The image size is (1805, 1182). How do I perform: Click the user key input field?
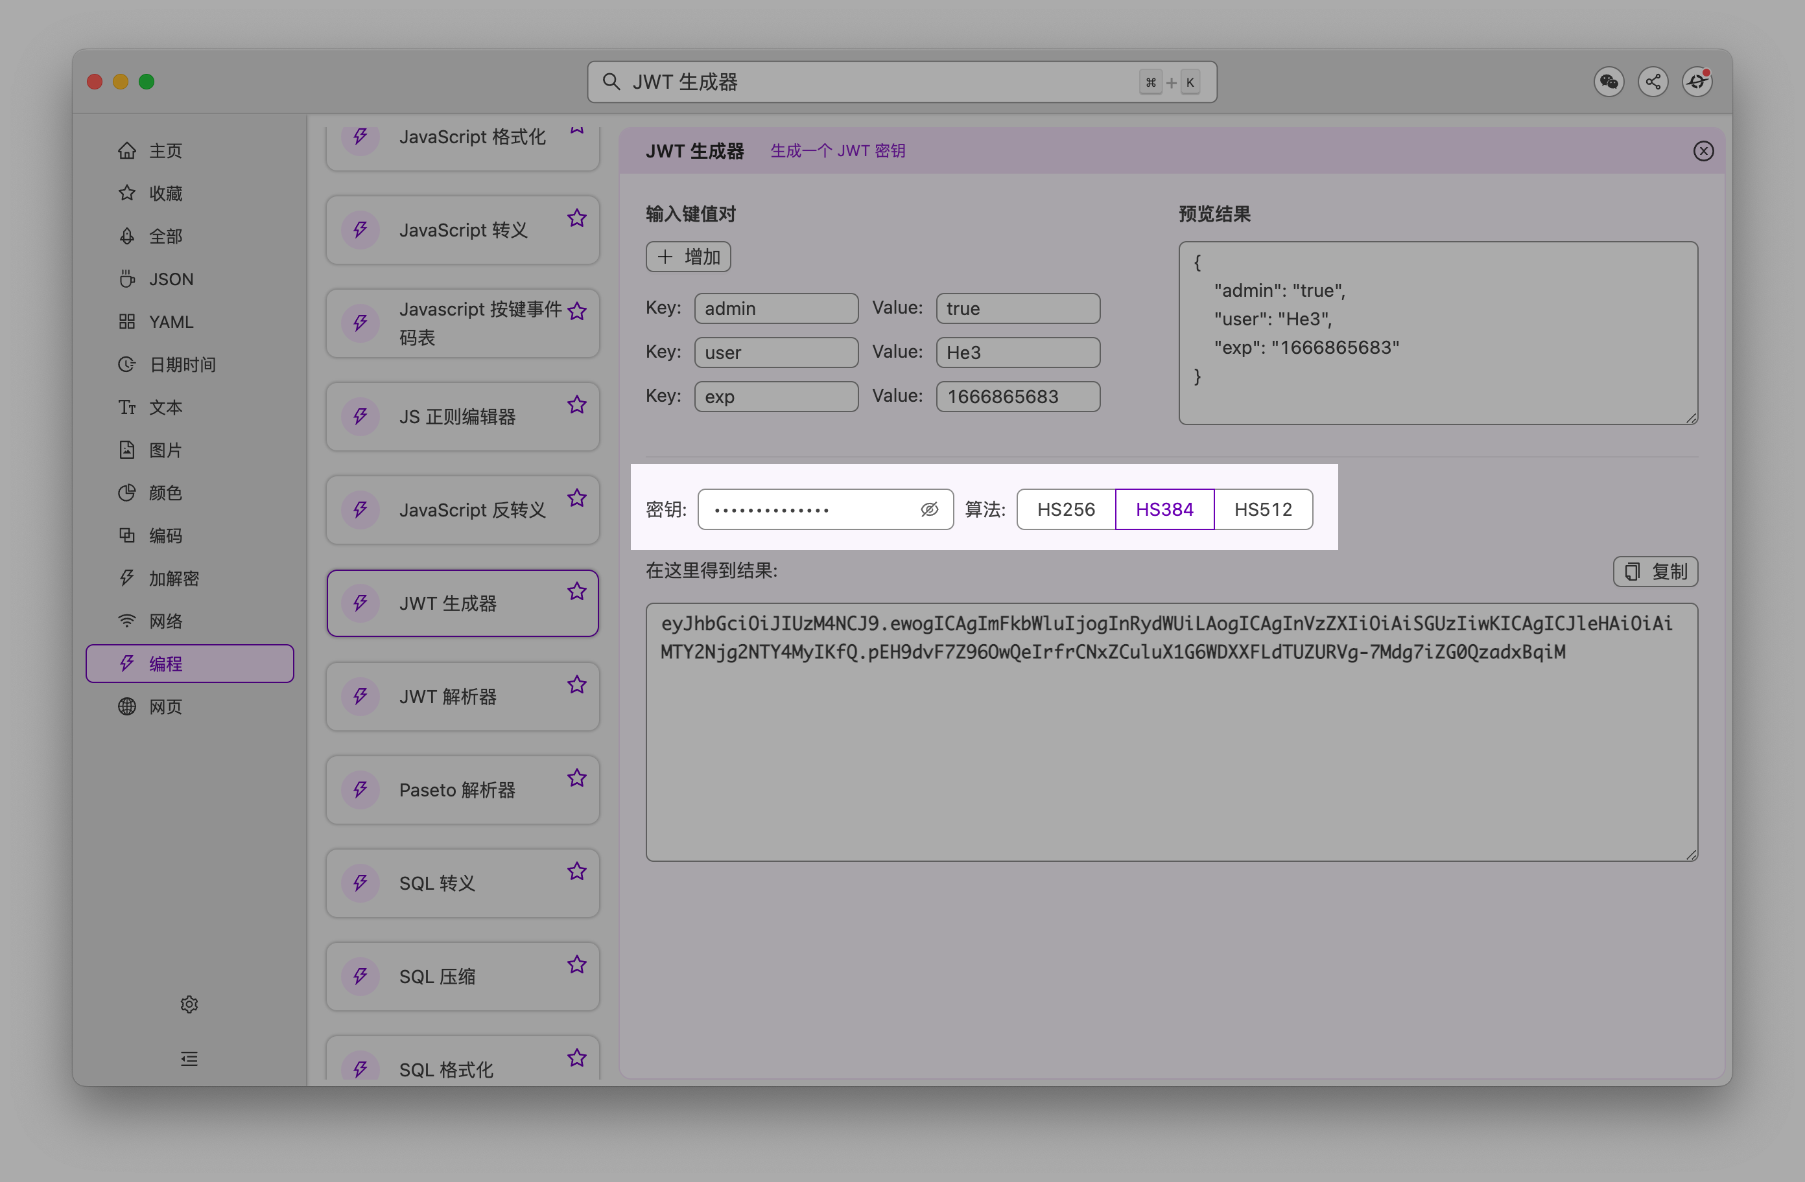click(x=776, y=353)
